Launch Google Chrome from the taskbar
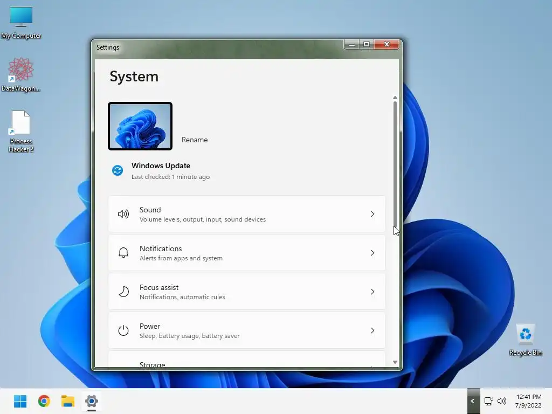This screenshot has width=552, height=414. tap(44, 401)
